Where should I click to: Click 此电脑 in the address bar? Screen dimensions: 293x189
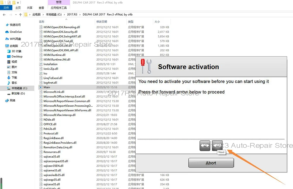click(x=36, y=14)
